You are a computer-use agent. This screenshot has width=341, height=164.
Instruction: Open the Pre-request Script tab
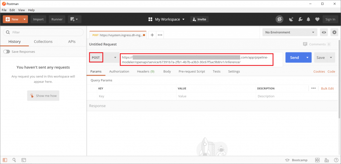click(x=192, y=72)
